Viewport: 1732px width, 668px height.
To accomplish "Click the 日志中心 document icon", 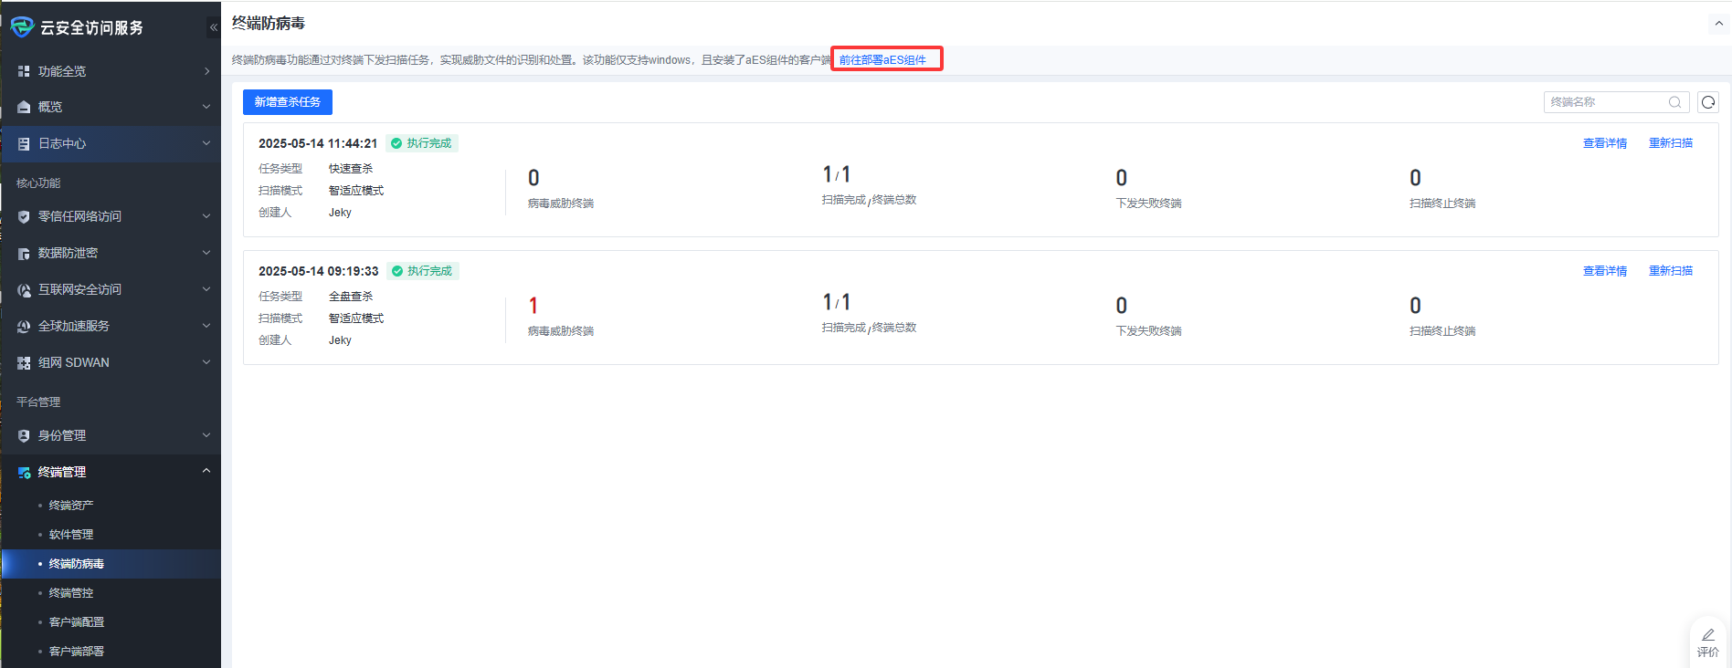I will [x=24, y=144].
